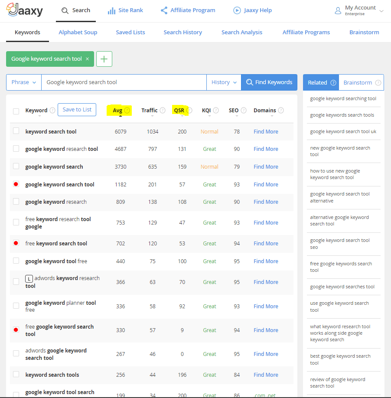Select related keyword google keyword search tool uk
Viewport: 391px width, 398px height.
click(x=343, y=131)
